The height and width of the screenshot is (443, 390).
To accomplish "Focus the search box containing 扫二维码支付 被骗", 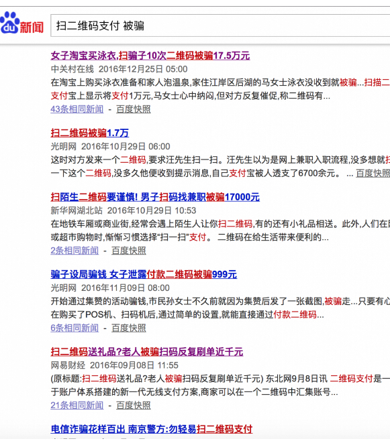I will pos(220,25).
